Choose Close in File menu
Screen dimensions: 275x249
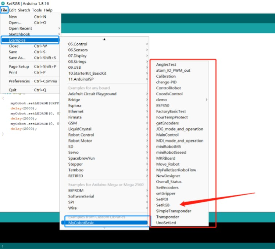[x=31, y=46]
